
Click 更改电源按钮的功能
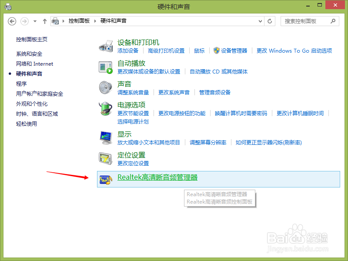tap(182, 113)
